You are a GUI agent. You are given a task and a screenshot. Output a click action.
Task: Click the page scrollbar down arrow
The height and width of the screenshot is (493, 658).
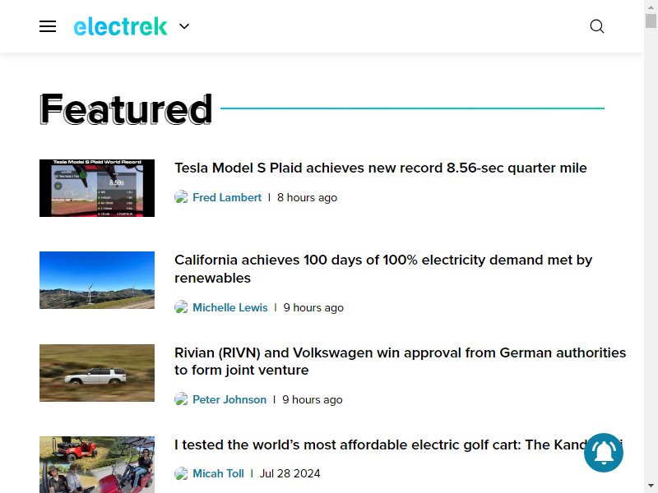click(x=651, y=486)
